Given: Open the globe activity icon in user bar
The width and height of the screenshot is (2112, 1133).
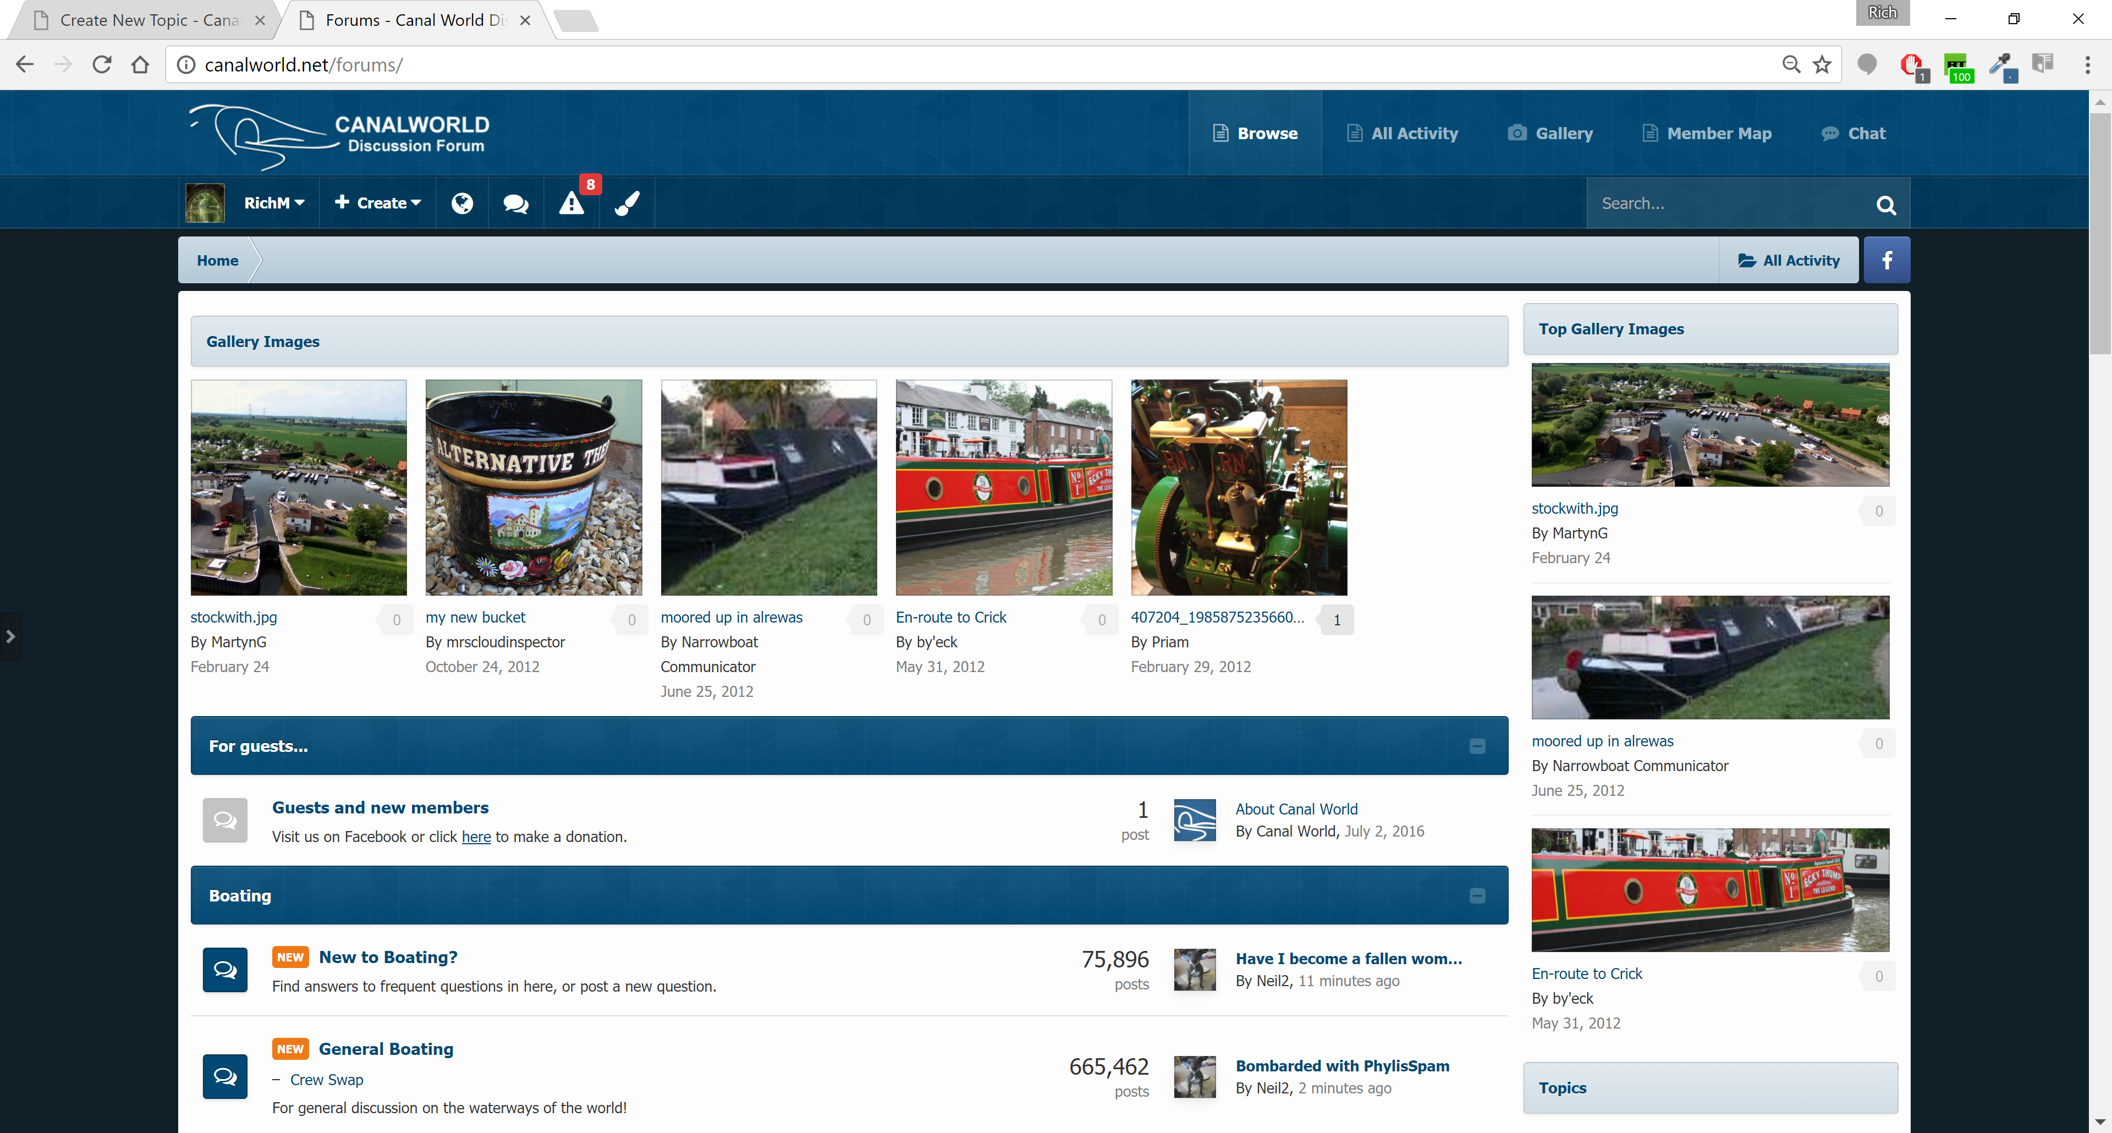Looking at the screenshot, I should click(x=463, y=202).
